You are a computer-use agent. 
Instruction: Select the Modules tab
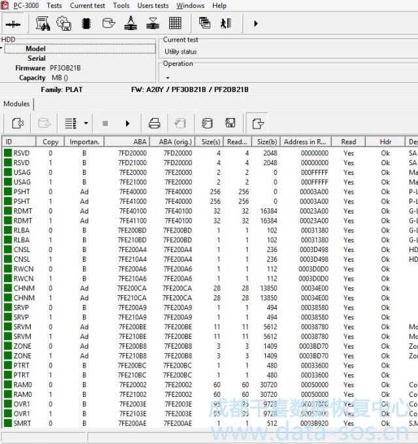click(17, 104)
